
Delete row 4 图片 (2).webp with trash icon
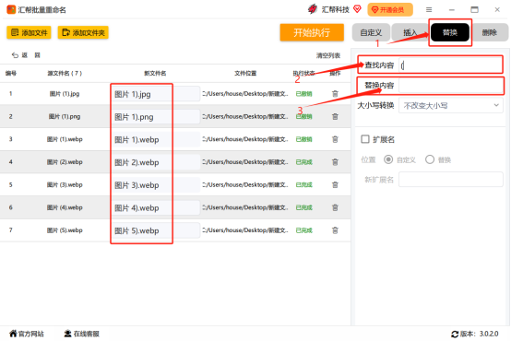coord(335,162)
